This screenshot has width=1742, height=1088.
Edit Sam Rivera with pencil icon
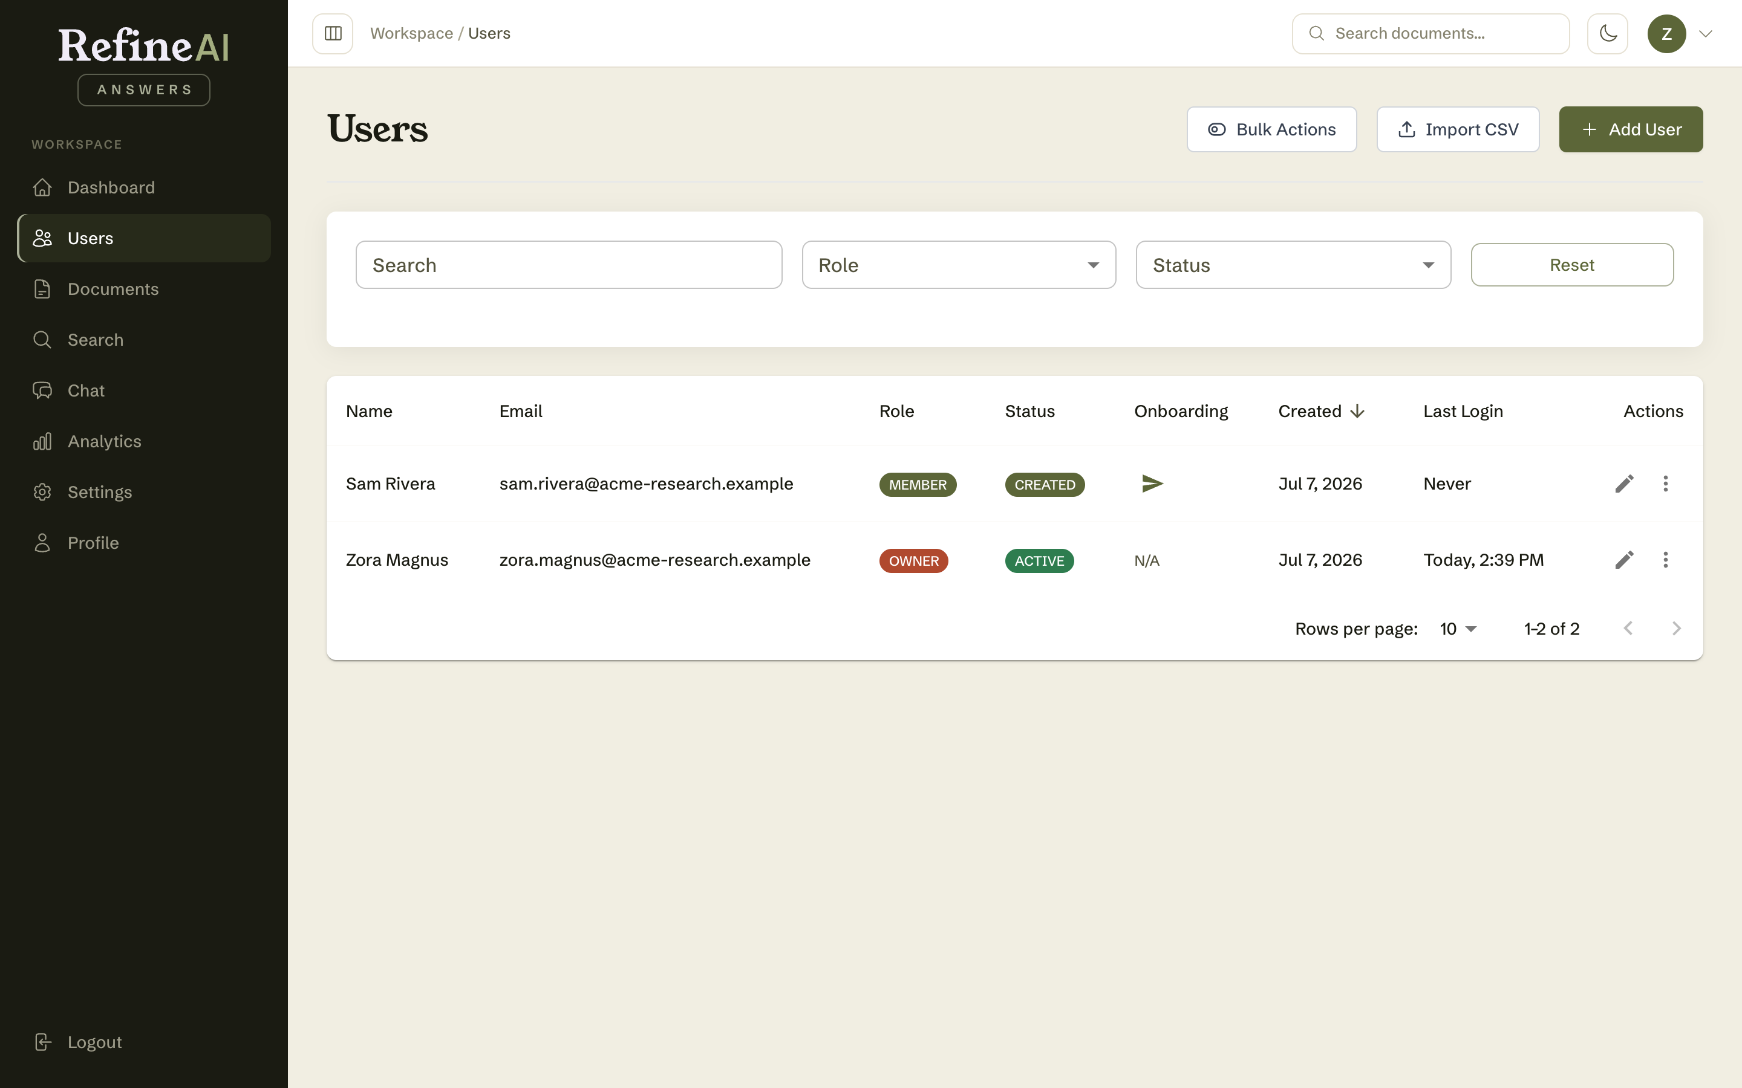click(x=1624, y=484)
